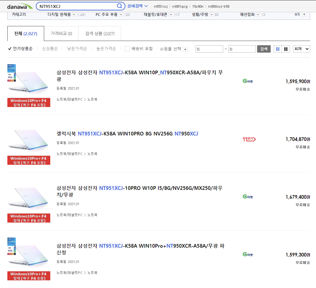Click the danawa logo
This screenshot has width=316, height=288.
pos(20,6)
